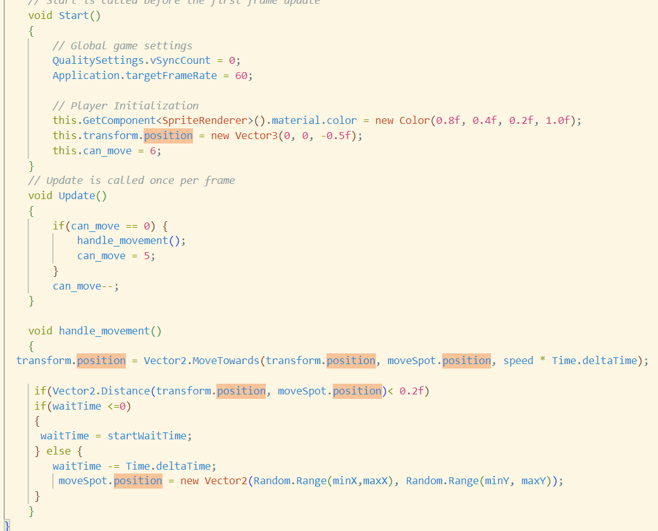Click the can_move variable in the if condition
Screen dimensions: 658x531
pos(95,226)
